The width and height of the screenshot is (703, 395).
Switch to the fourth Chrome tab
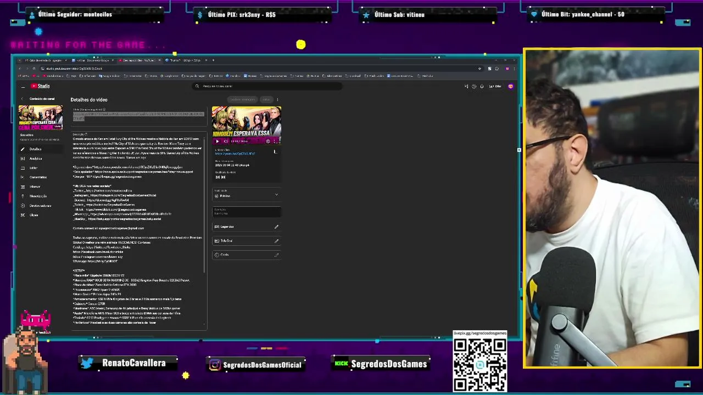pos(187,60)
